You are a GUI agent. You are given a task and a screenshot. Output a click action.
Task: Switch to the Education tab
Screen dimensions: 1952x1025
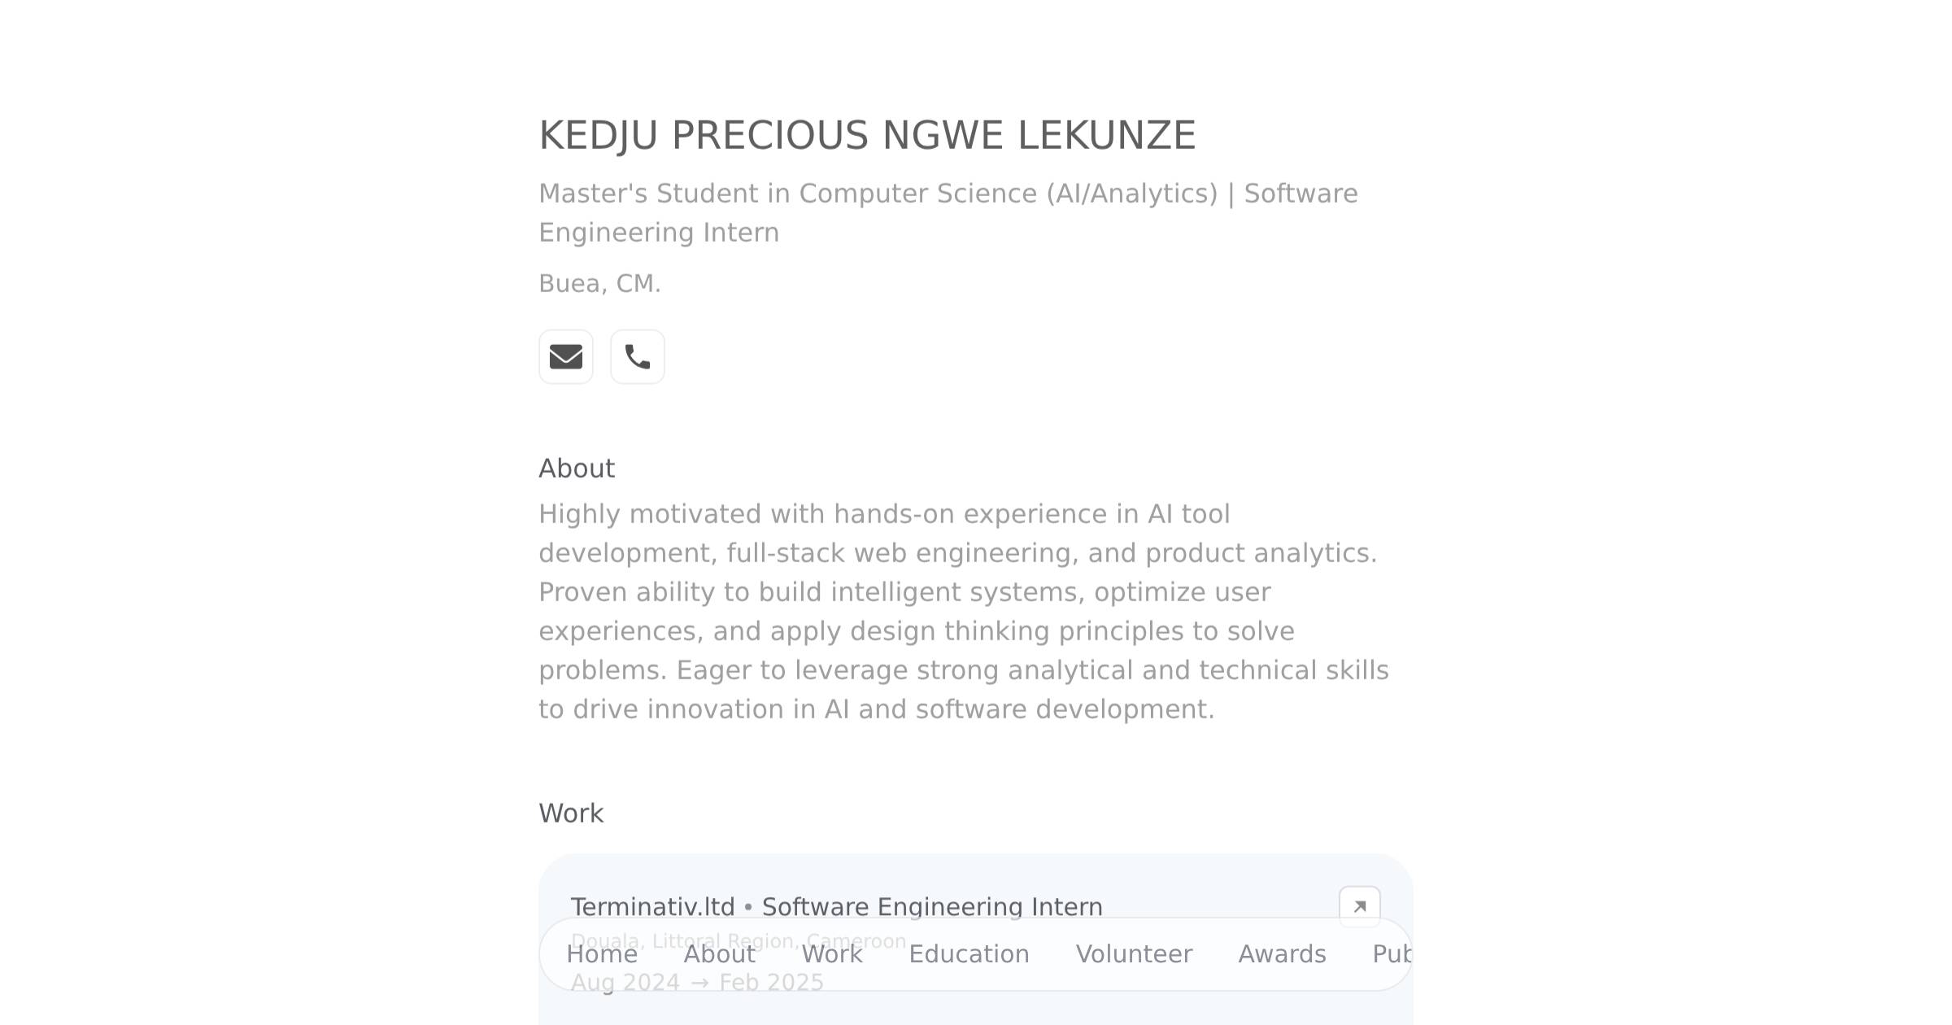point(968,953)
